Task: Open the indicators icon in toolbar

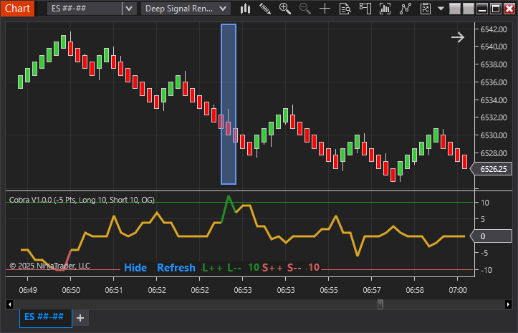Action: pyautogui.click(x=386, y=9)
